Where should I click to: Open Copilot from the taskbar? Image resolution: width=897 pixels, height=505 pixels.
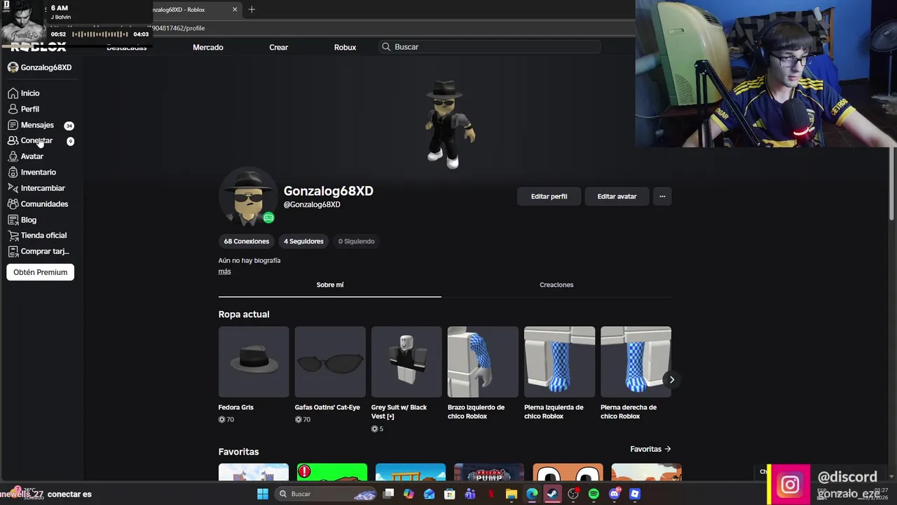409,494
